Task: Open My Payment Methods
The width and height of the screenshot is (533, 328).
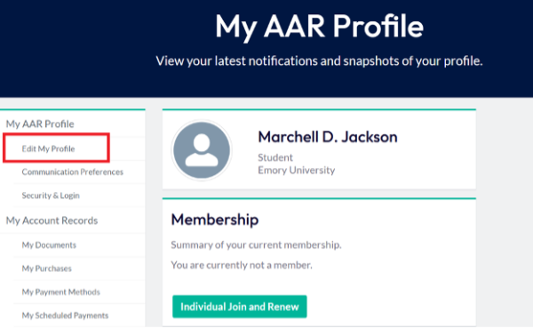Action: 60,292
